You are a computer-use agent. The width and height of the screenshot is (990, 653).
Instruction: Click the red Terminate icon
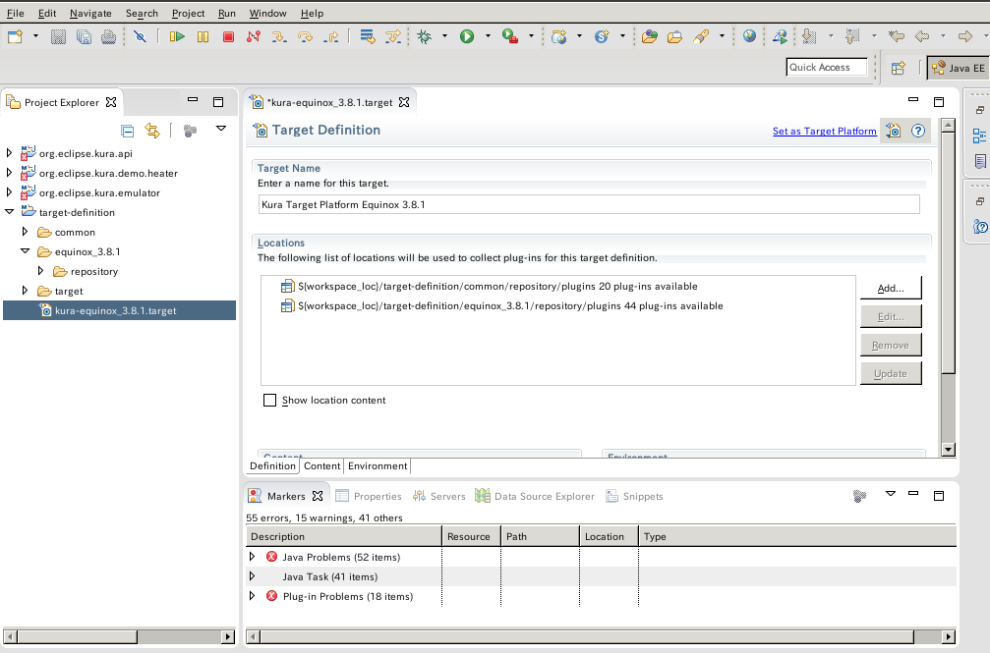pyautogui.click(x=228, y=36)
